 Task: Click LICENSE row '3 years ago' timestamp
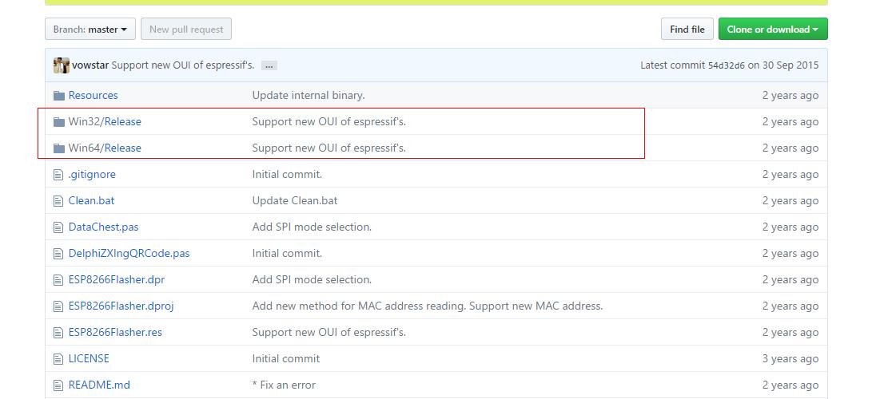(x=790, y=358)
